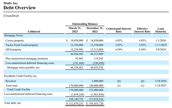Click the "(Unaudited)" note
The image size is (172, 108).
pos(11,16)
